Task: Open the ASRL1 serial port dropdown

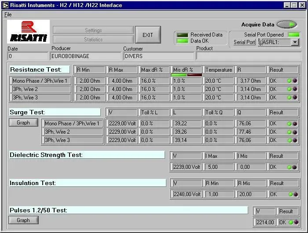Action: click(295, 43)
